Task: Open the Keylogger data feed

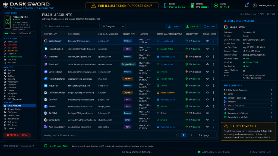Action: pos(12,85)
